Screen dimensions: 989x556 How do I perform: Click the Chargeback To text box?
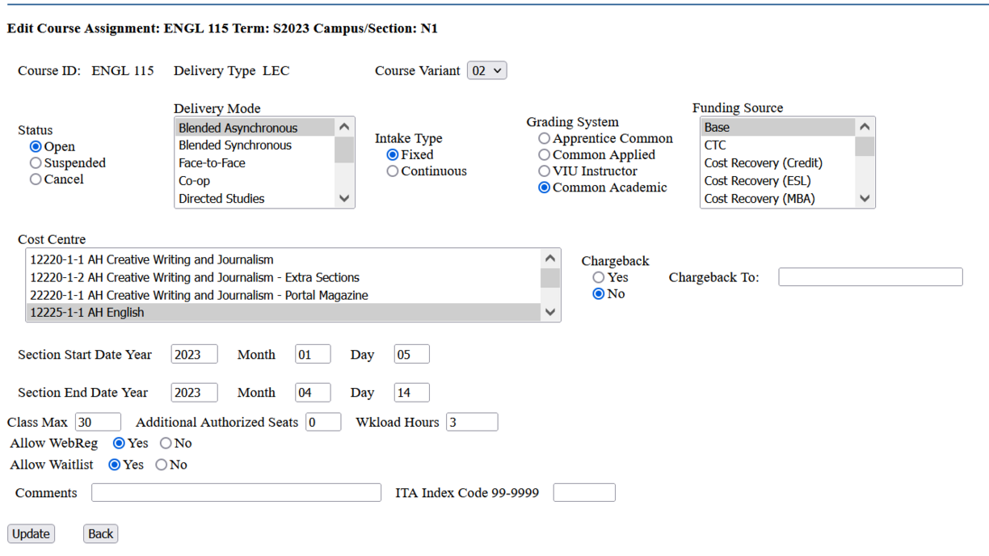pos(870,276)
